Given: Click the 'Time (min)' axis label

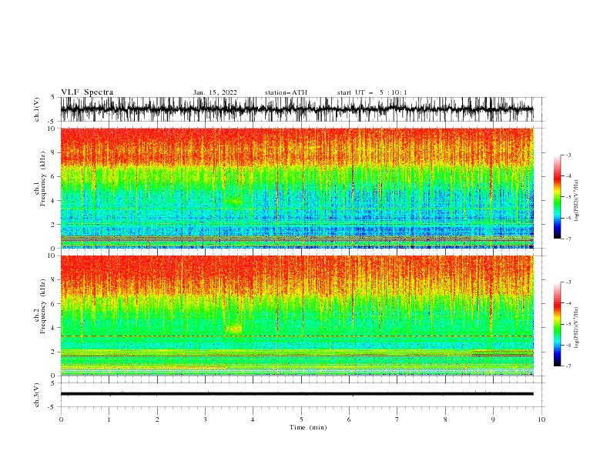Looking at the screenshot, I should (308, 427).
